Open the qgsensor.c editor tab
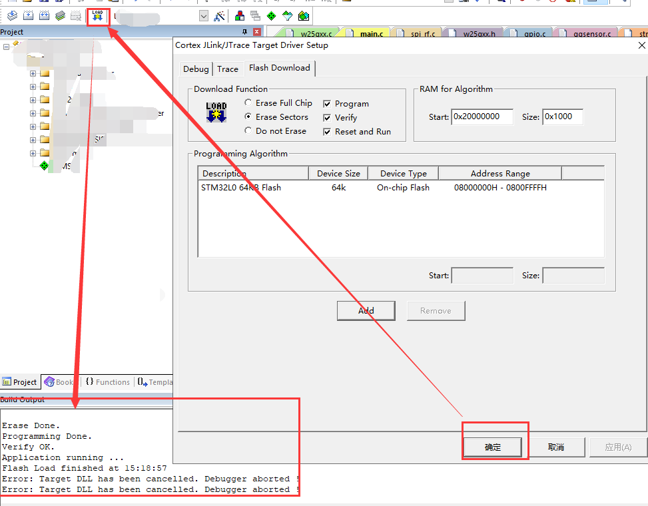Image resolution: width=648 pixels, height=506 pixels. (587, 33)
